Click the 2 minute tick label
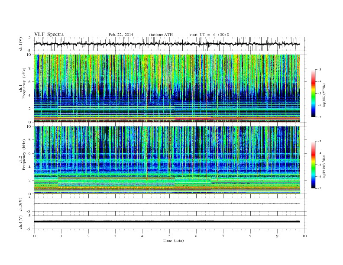Viewport: 343px width, 265px height. pos(88,236)
